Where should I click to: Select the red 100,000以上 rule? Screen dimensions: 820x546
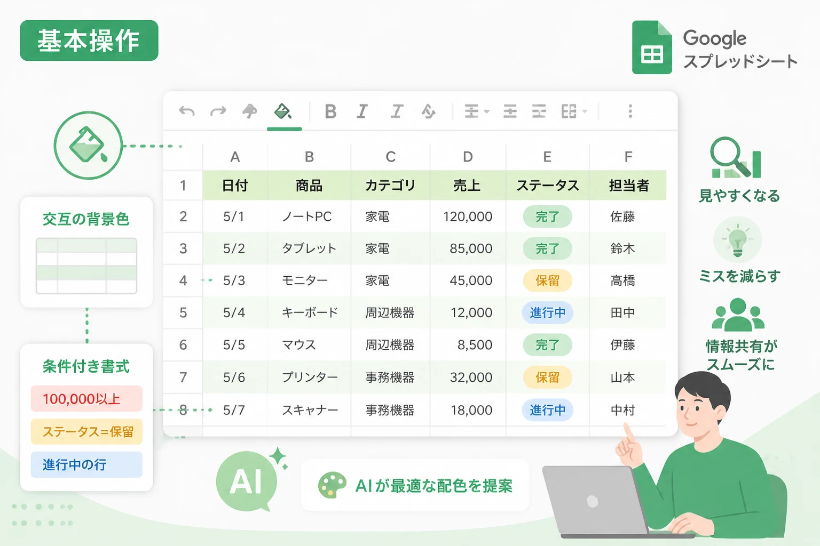pos(86,399)
